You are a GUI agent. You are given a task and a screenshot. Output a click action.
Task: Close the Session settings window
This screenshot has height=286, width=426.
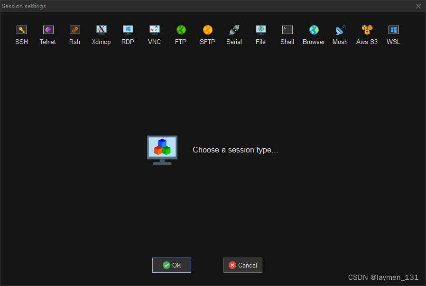418,6
